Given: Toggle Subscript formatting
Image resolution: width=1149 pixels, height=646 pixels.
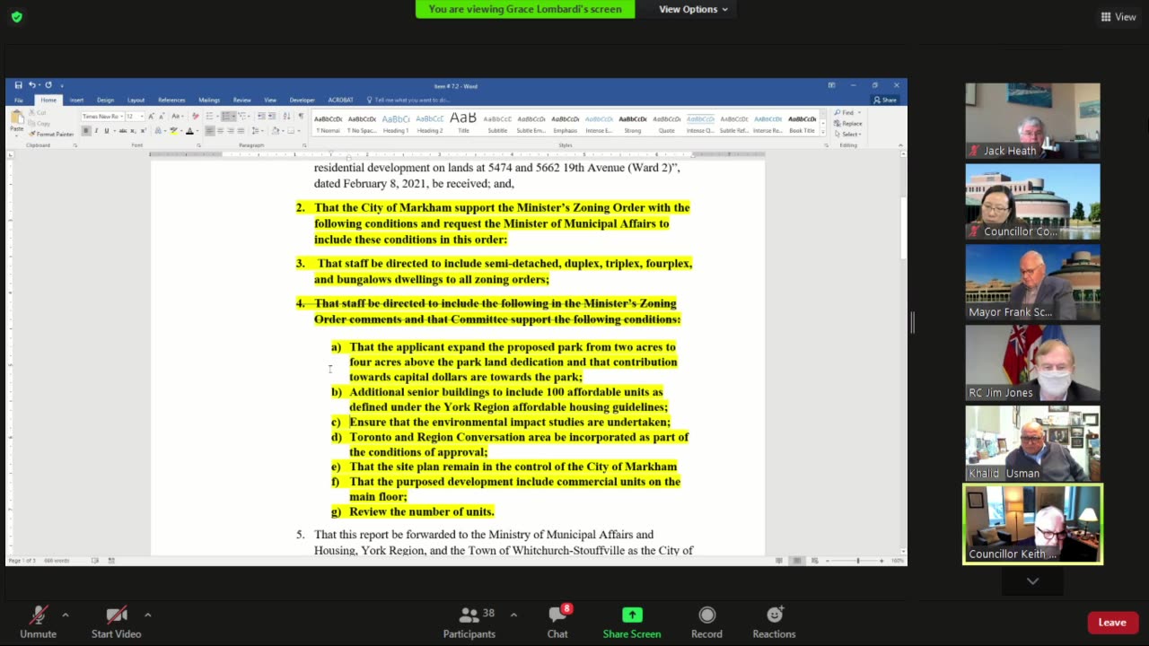Looking at the screenshot, I should pyautogui.click(x=133, y=131).
